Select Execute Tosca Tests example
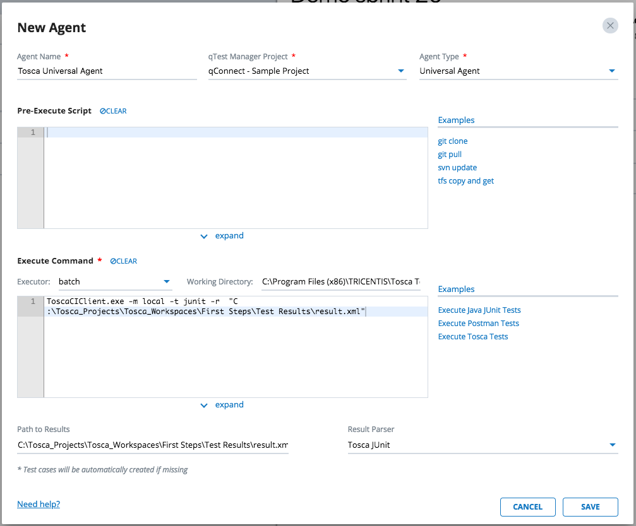The width and height of the screenshot is (636, 526). (473, 337)
